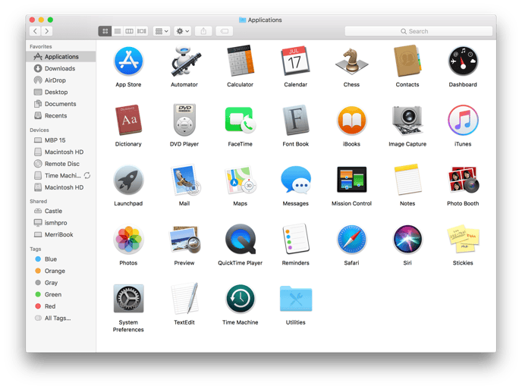The height and width of the screenshot is (389, 522).
Task: Open the Castle shared computer
Action: tap(61, 211)
